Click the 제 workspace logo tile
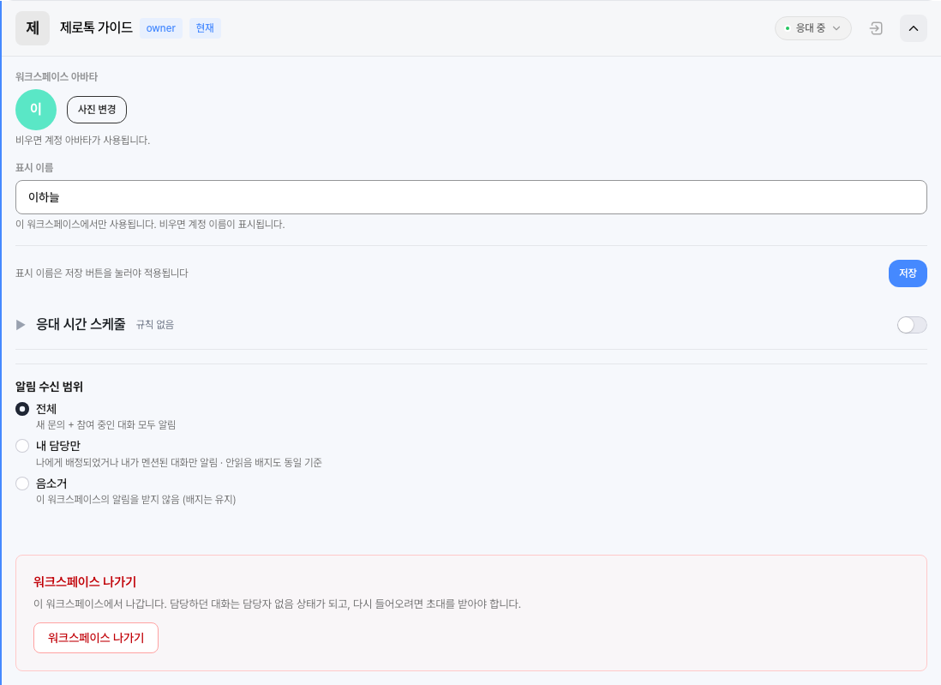Screen dimensions: 941x685 [33, 28]
